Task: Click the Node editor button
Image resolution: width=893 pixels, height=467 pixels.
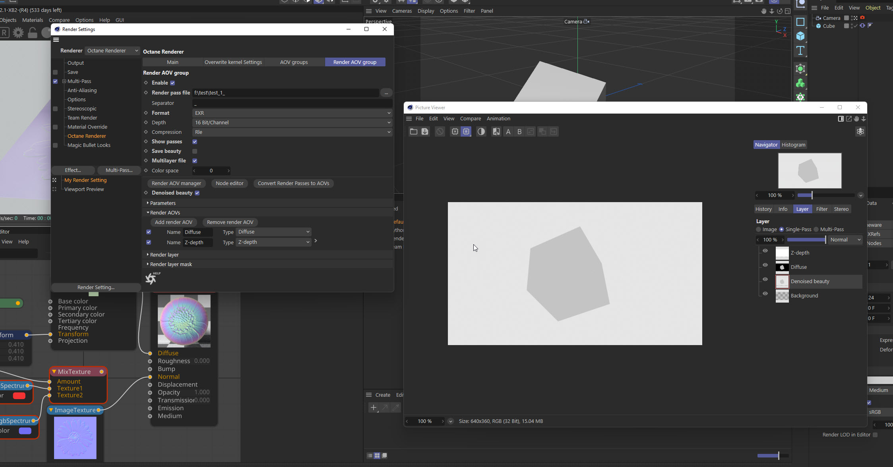Action: pyautogui.click(x=229, y=183)
